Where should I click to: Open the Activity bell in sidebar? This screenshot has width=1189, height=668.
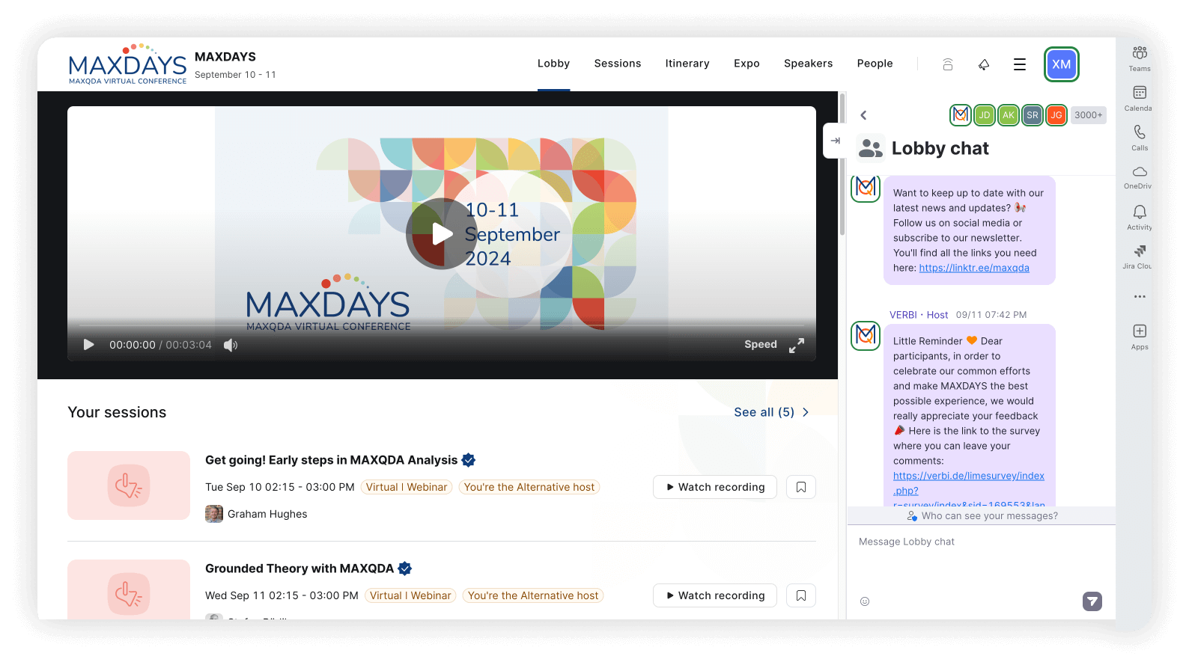[x=1139, y=212]
